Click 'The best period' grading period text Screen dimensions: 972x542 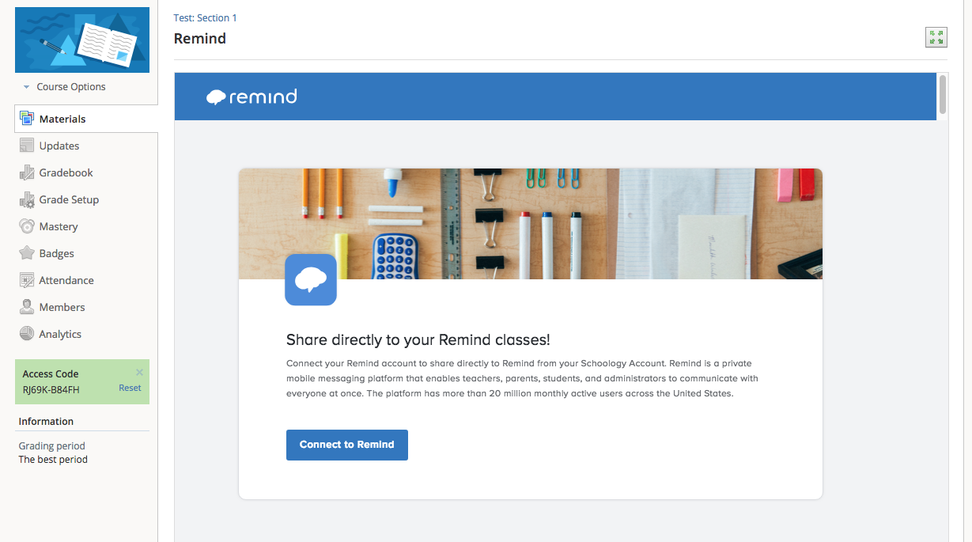click(x=53, y=459)
